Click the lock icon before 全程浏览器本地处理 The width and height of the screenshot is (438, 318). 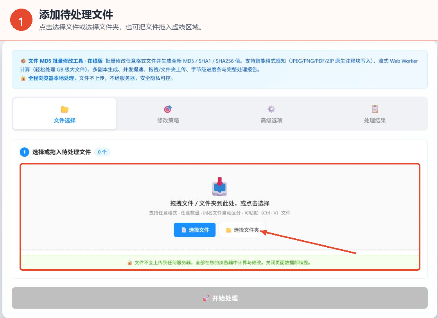23,78
